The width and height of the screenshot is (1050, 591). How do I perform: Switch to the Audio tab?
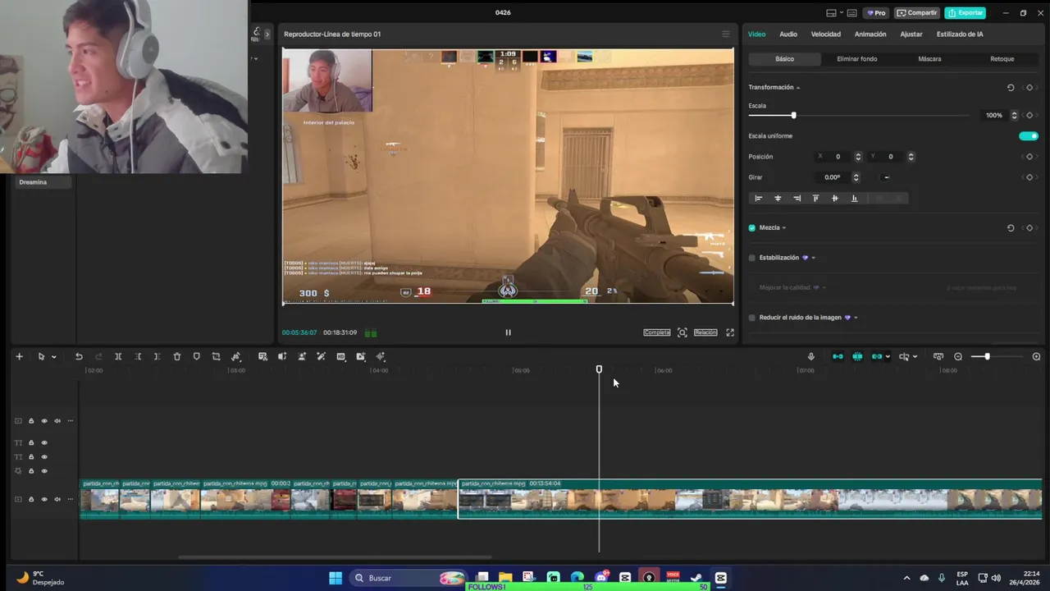(x=788, y=34)
